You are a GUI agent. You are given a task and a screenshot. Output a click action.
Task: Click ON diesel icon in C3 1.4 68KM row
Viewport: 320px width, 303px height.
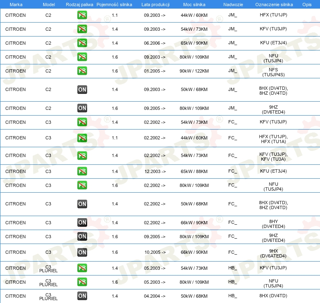(x=82, y=204)
